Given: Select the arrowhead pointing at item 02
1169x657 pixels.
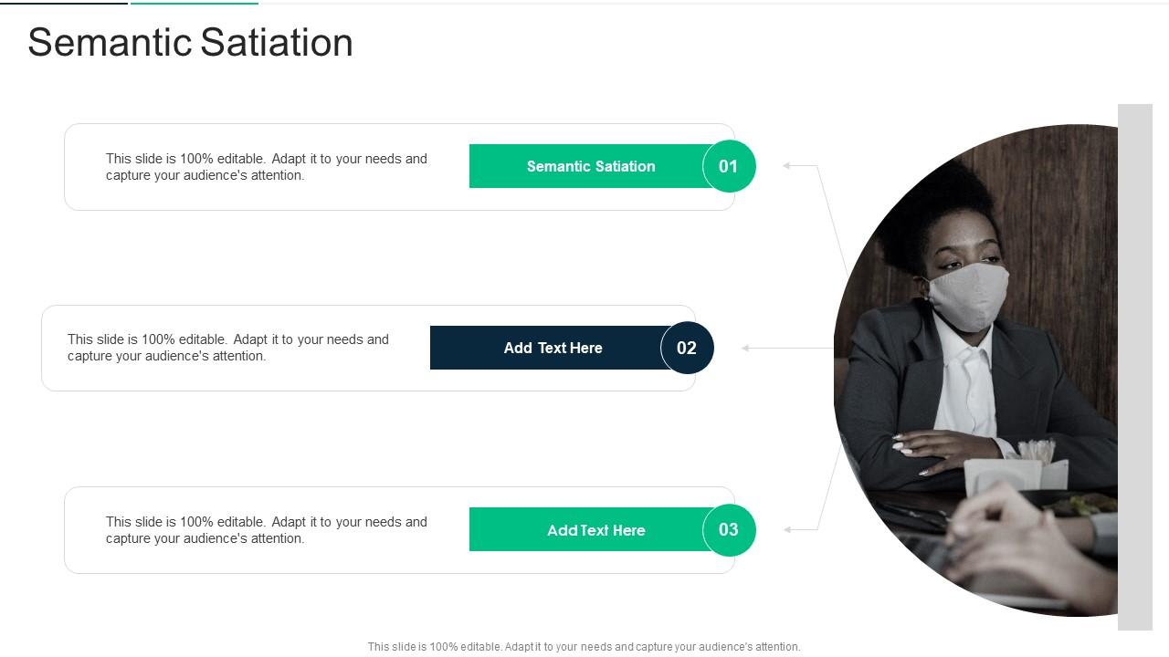Looking at the screenshot, I should coord(746,348).
